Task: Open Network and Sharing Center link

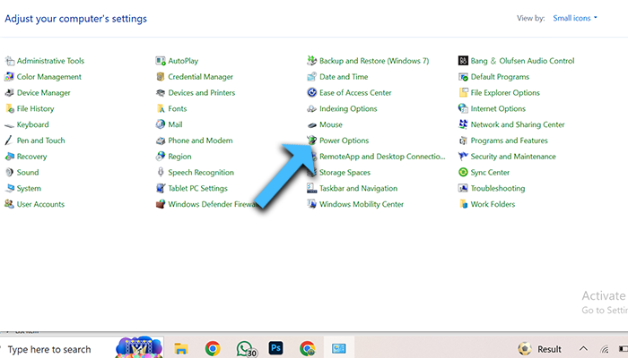Action: point(518,124)
